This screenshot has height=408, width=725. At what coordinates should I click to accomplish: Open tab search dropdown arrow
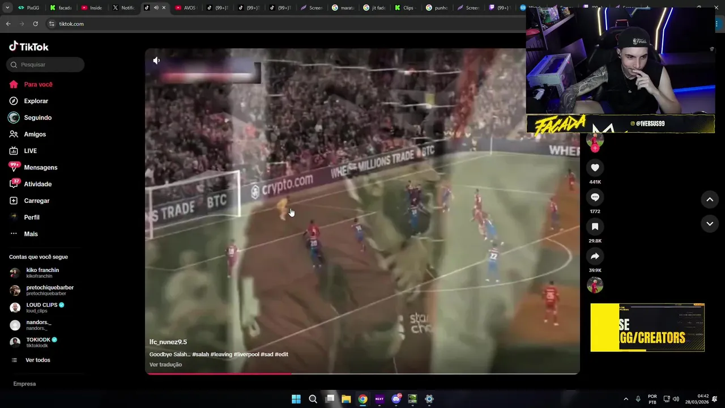[x=7, y=8]
